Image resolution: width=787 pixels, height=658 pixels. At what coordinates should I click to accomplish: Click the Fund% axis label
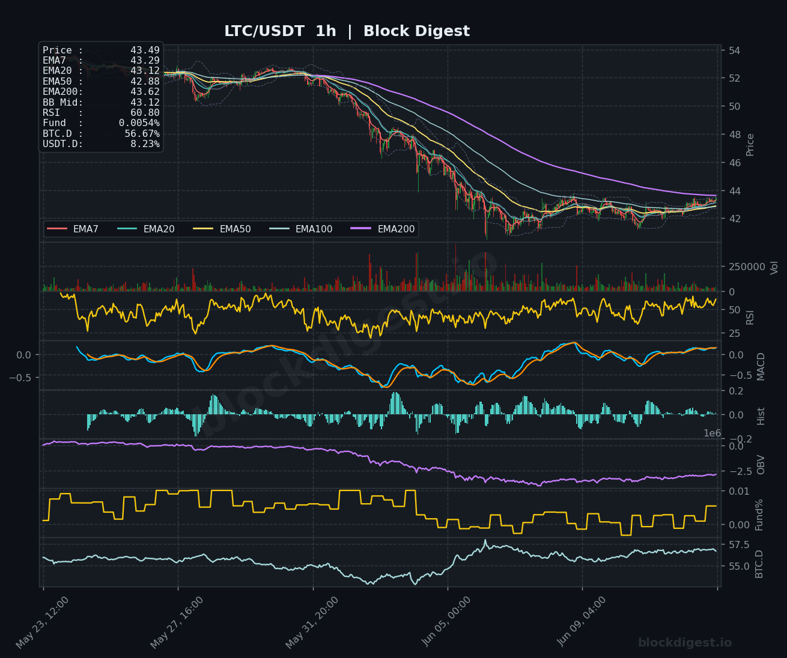tap(759, 515)
